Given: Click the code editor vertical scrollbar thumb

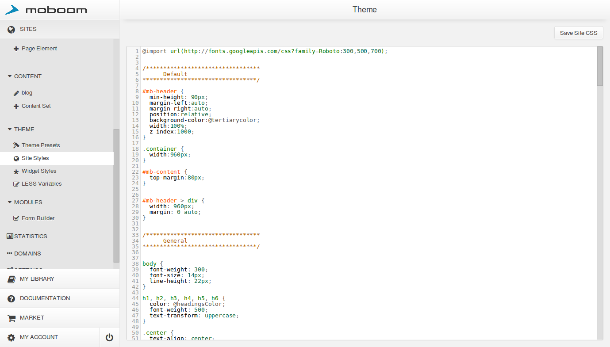Looking at the screenshot, I should coord(600,66).
